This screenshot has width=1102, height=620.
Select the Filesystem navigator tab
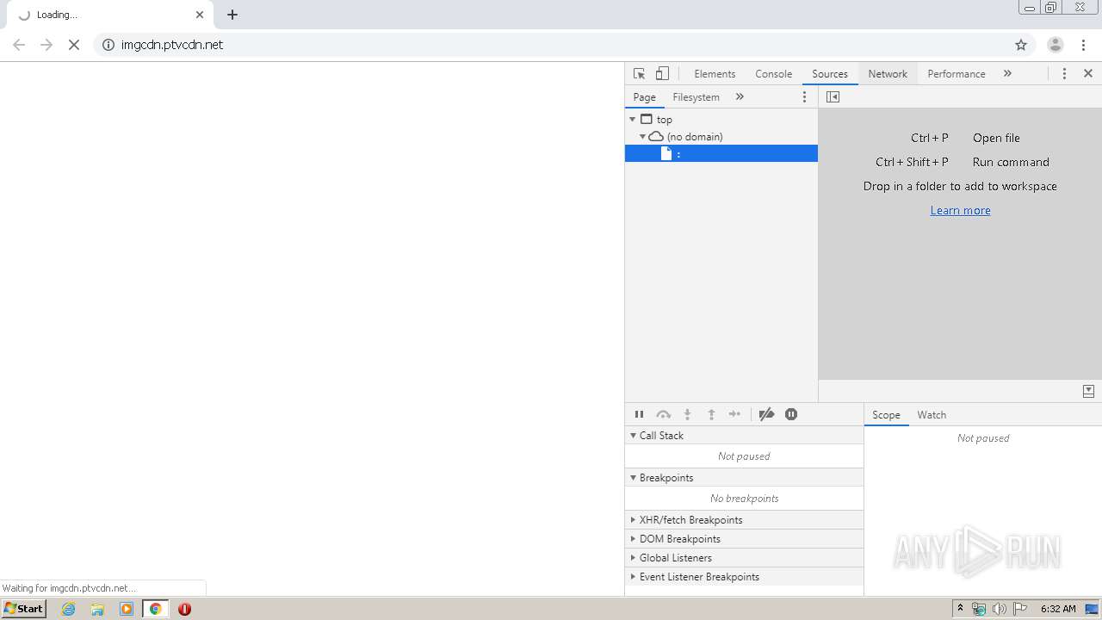click(696, 97)
